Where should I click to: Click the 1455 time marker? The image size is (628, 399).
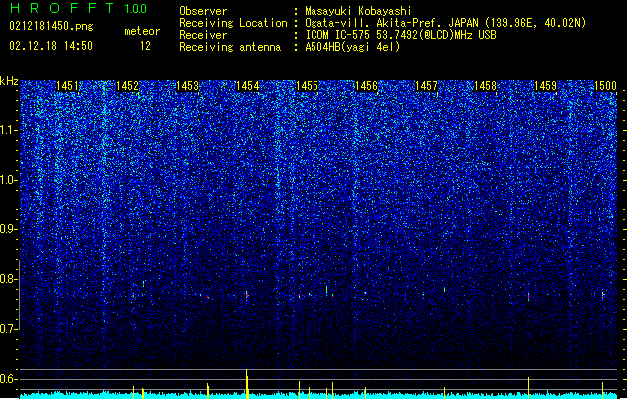pos(307,86)
